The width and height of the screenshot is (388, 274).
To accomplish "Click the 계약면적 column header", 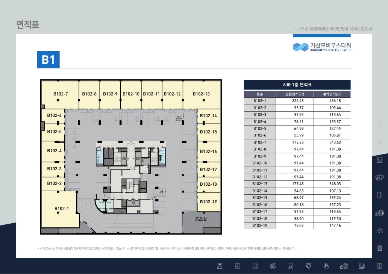I will 332,94.
